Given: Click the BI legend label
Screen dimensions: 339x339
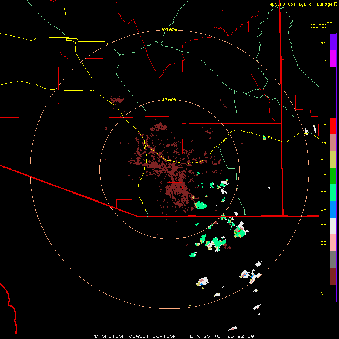Looking at the screenshot, I should pos(323,276).
